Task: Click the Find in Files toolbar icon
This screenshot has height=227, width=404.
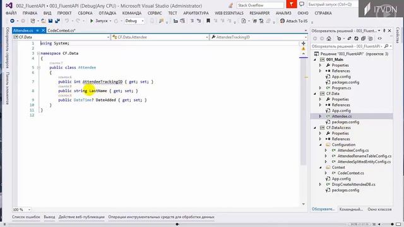Action: (x=162, y=21)
